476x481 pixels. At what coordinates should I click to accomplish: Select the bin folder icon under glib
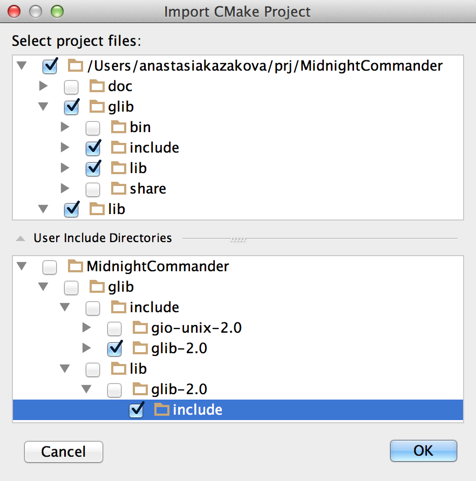119,127
